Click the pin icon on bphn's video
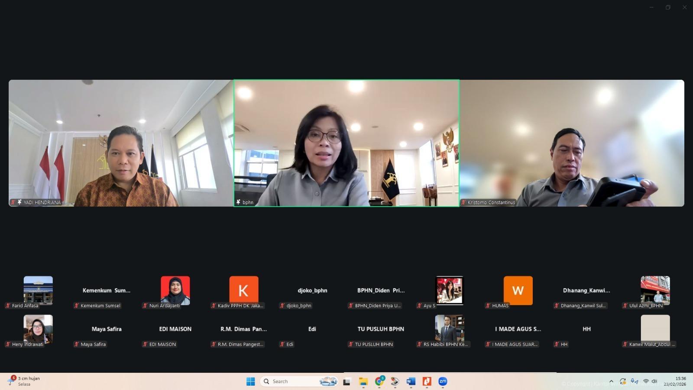 pyautogui.click(x=238, y=202)
